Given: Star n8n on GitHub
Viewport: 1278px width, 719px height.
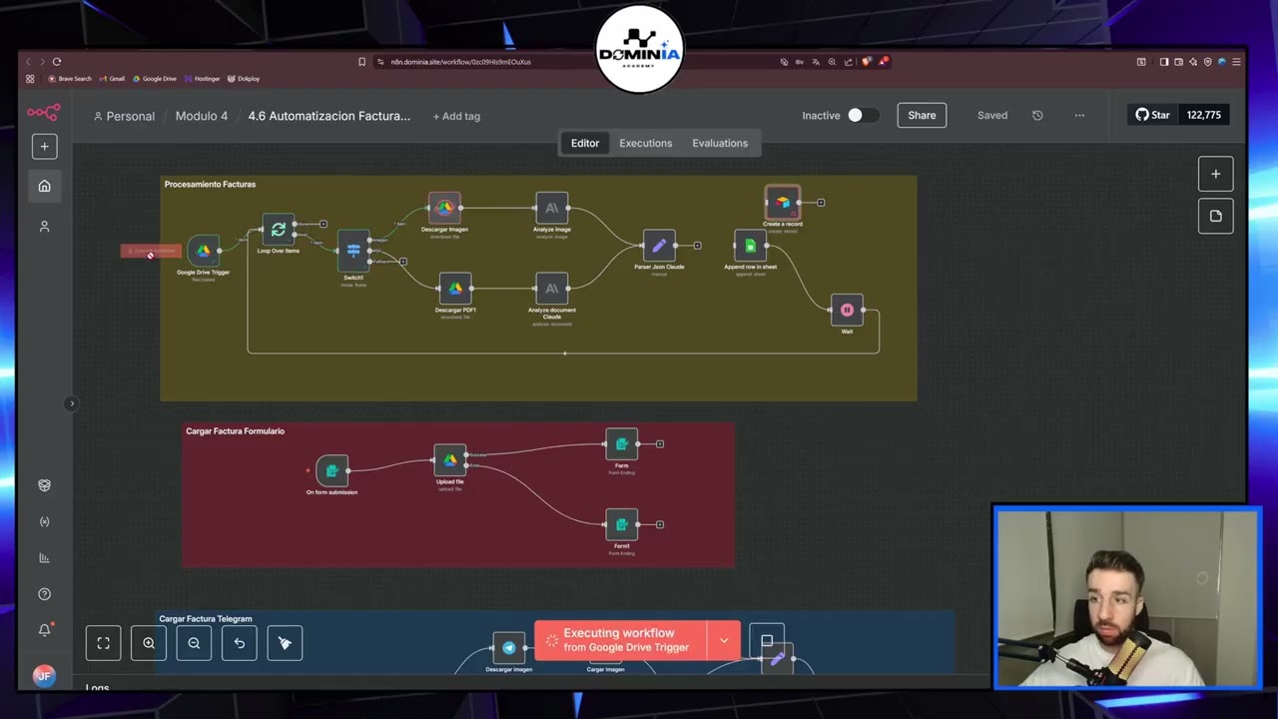Looking at the screenshot, I should click(x=1152, y=115).
